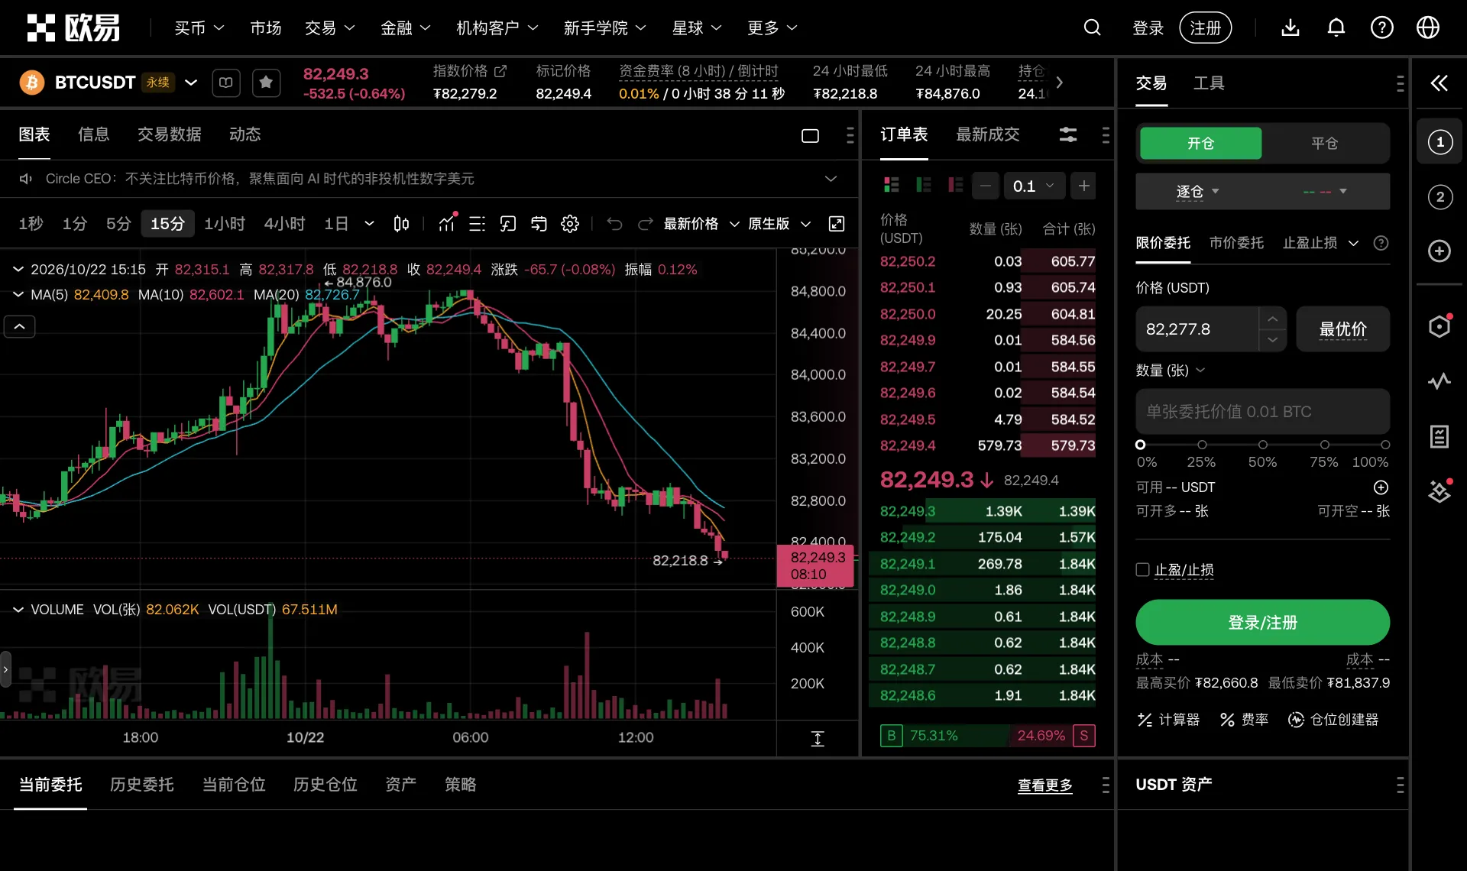Image resolution: width=1467 pixels, height=871 pixels.
Task: Expand the announcement banner chevron
Action: click(x=831, y=179)
